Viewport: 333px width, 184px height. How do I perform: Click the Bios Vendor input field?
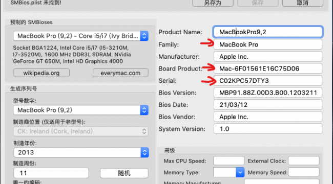(268, 117)
